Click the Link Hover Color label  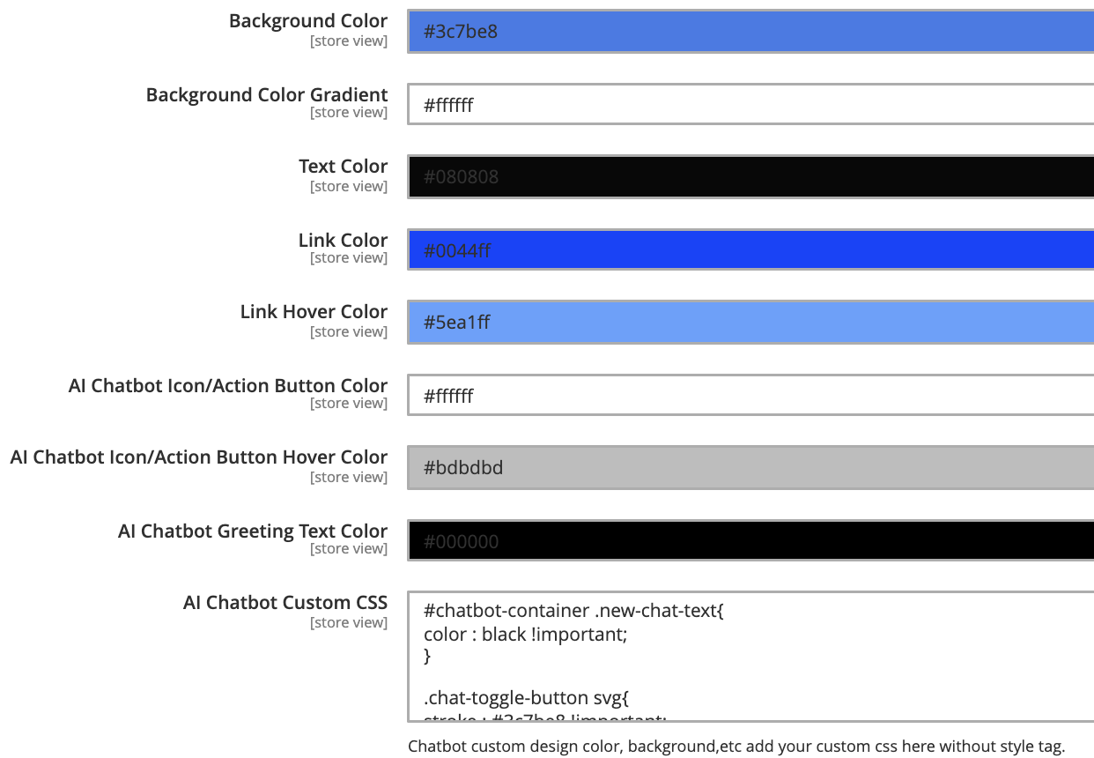tap(314, 311)
